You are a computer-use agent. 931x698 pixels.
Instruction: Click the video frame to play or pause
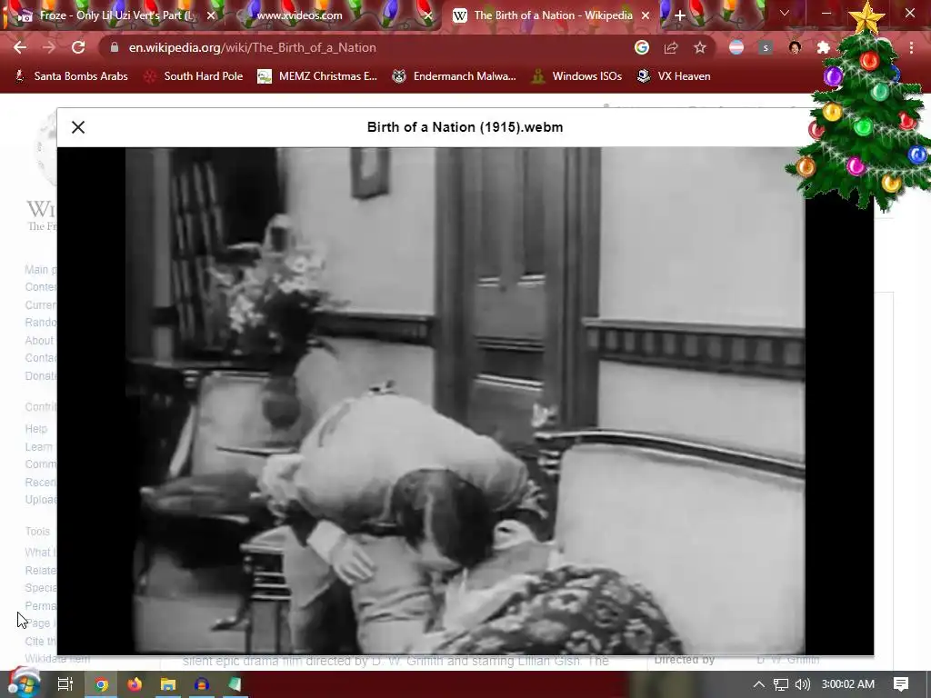pyautogui.click(x=465, y=401)
